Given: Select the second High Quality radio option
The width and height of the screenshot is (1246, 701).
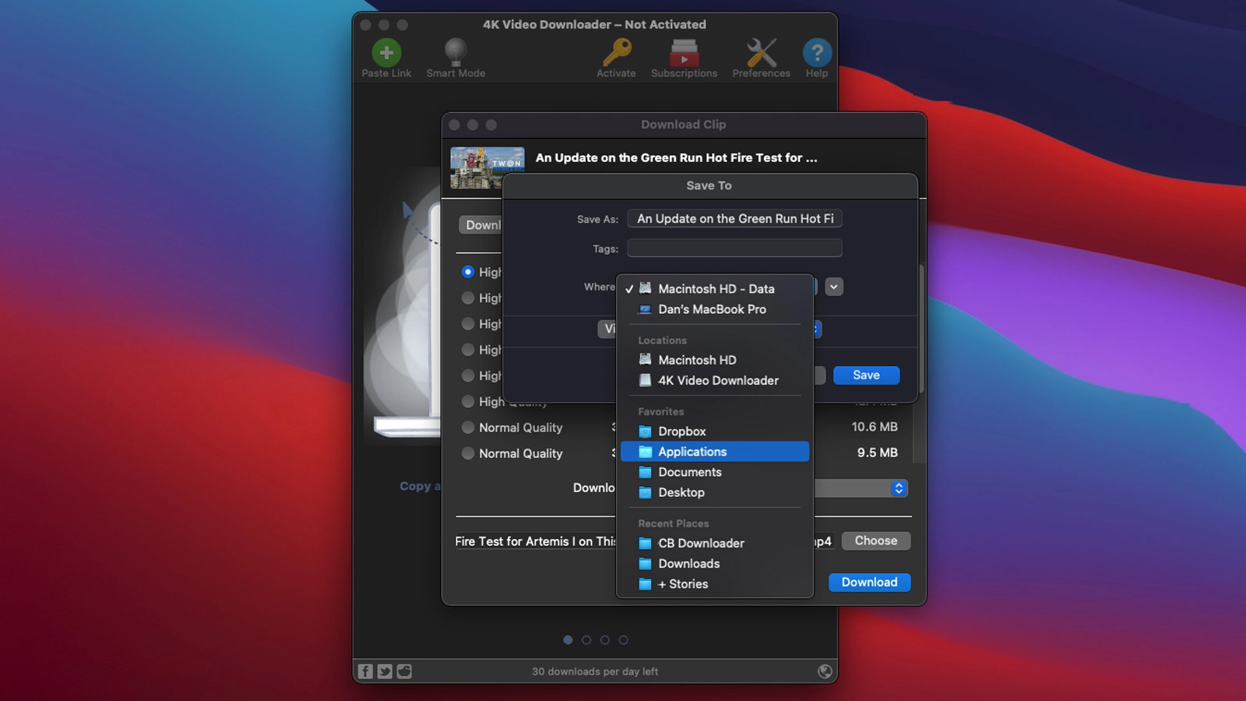Looking at the screenshot, I should (468, 298).
